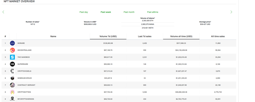The height and width of the screenshot is (102, 255).
Task: Show the Past month statistics
Action: click(129, 12)
